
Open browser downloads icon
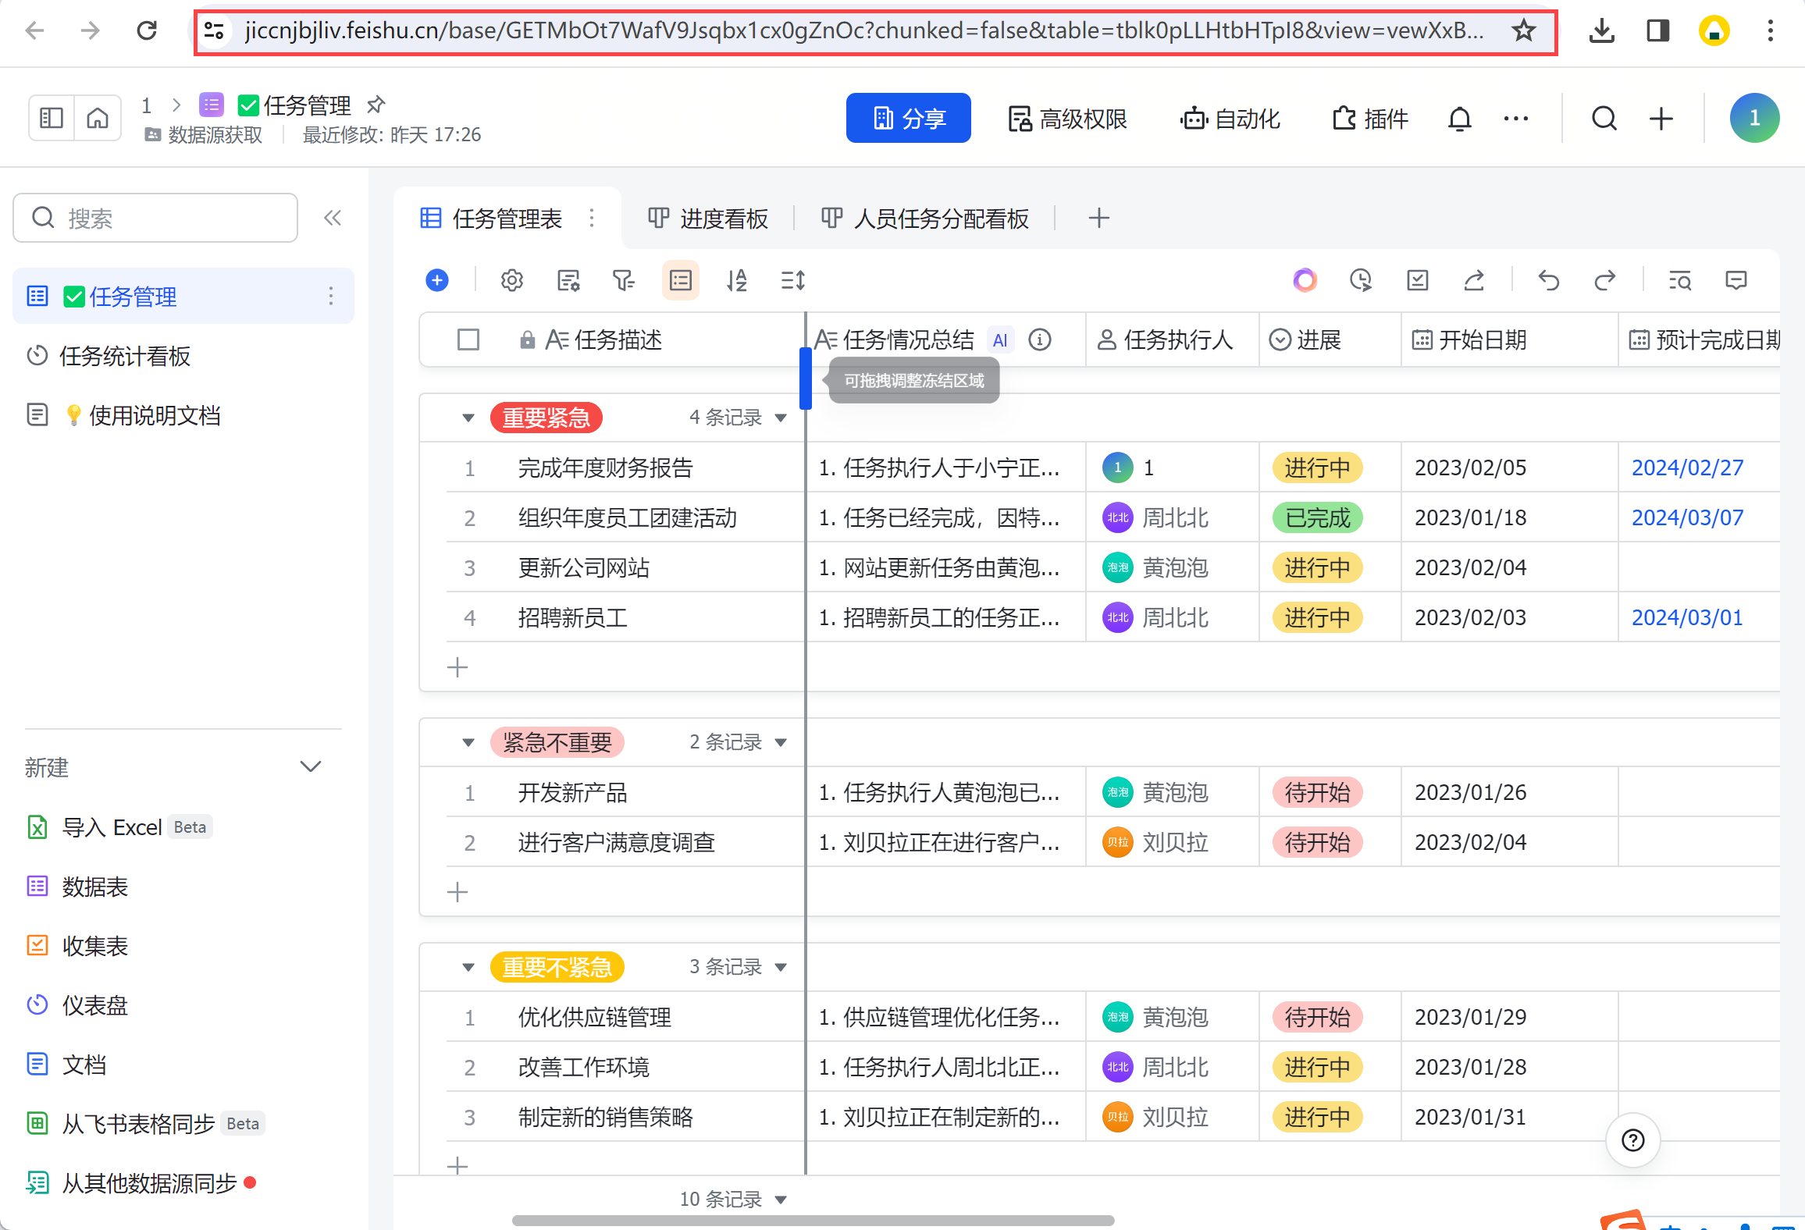click(1601, 31)
